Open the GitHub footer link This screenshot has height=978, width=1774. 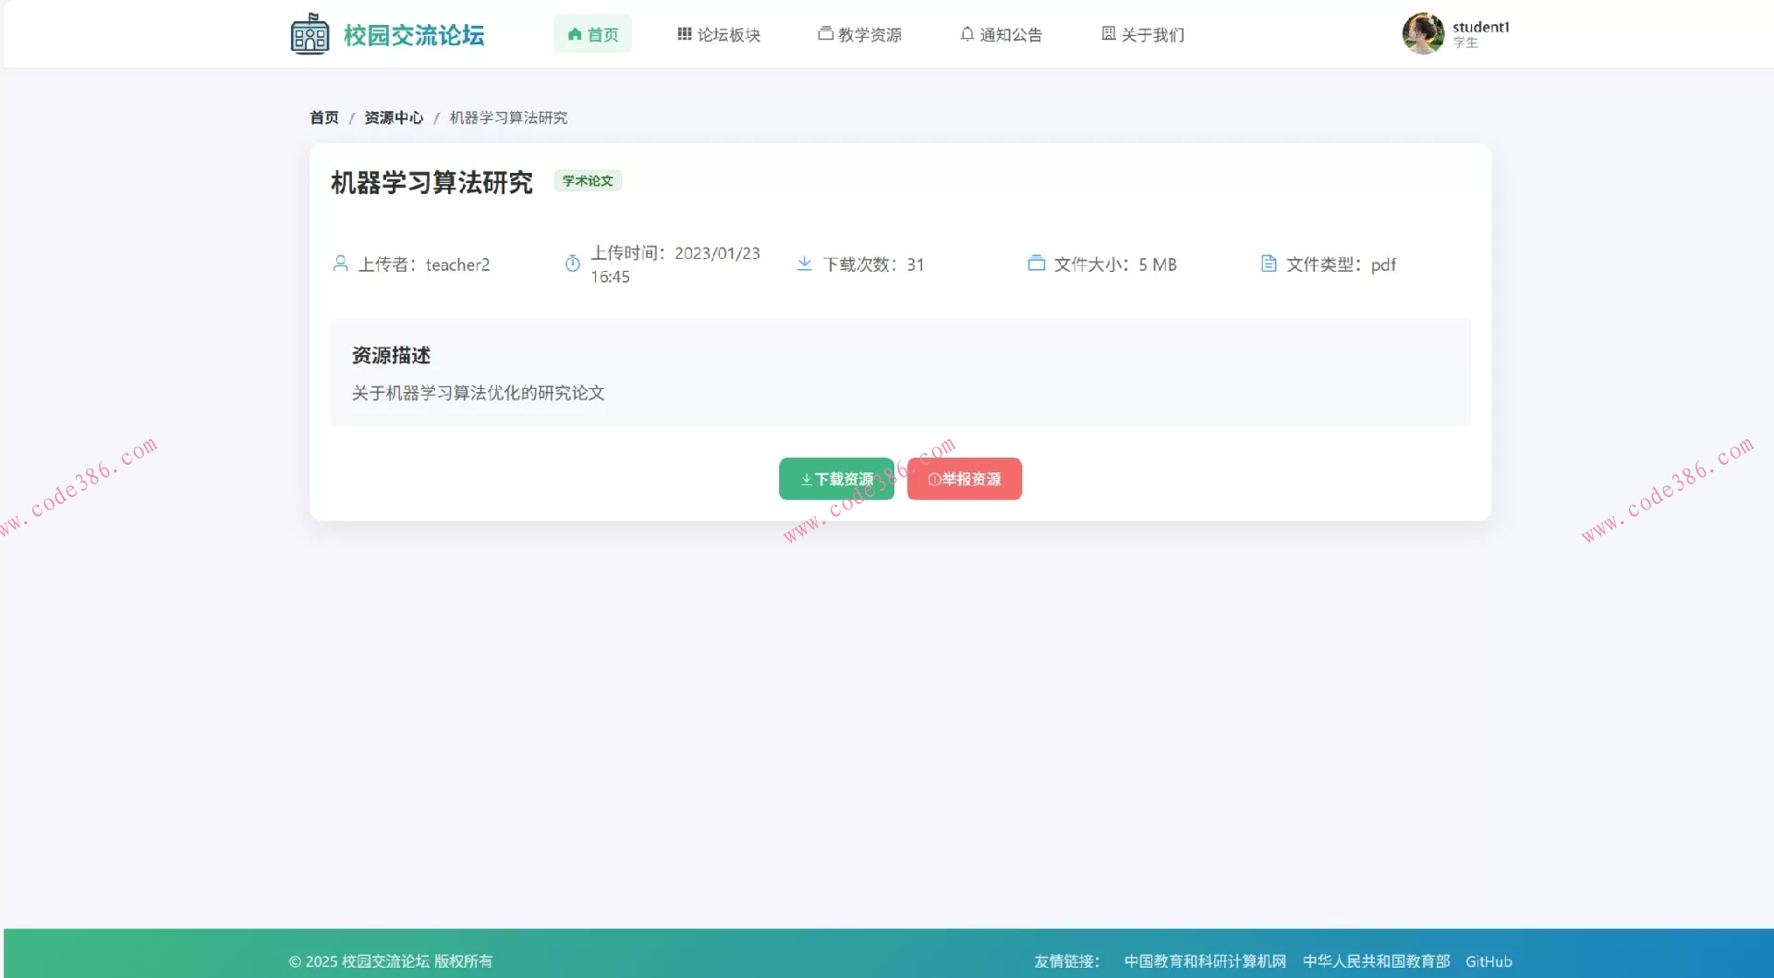[x=1489, y=961]
